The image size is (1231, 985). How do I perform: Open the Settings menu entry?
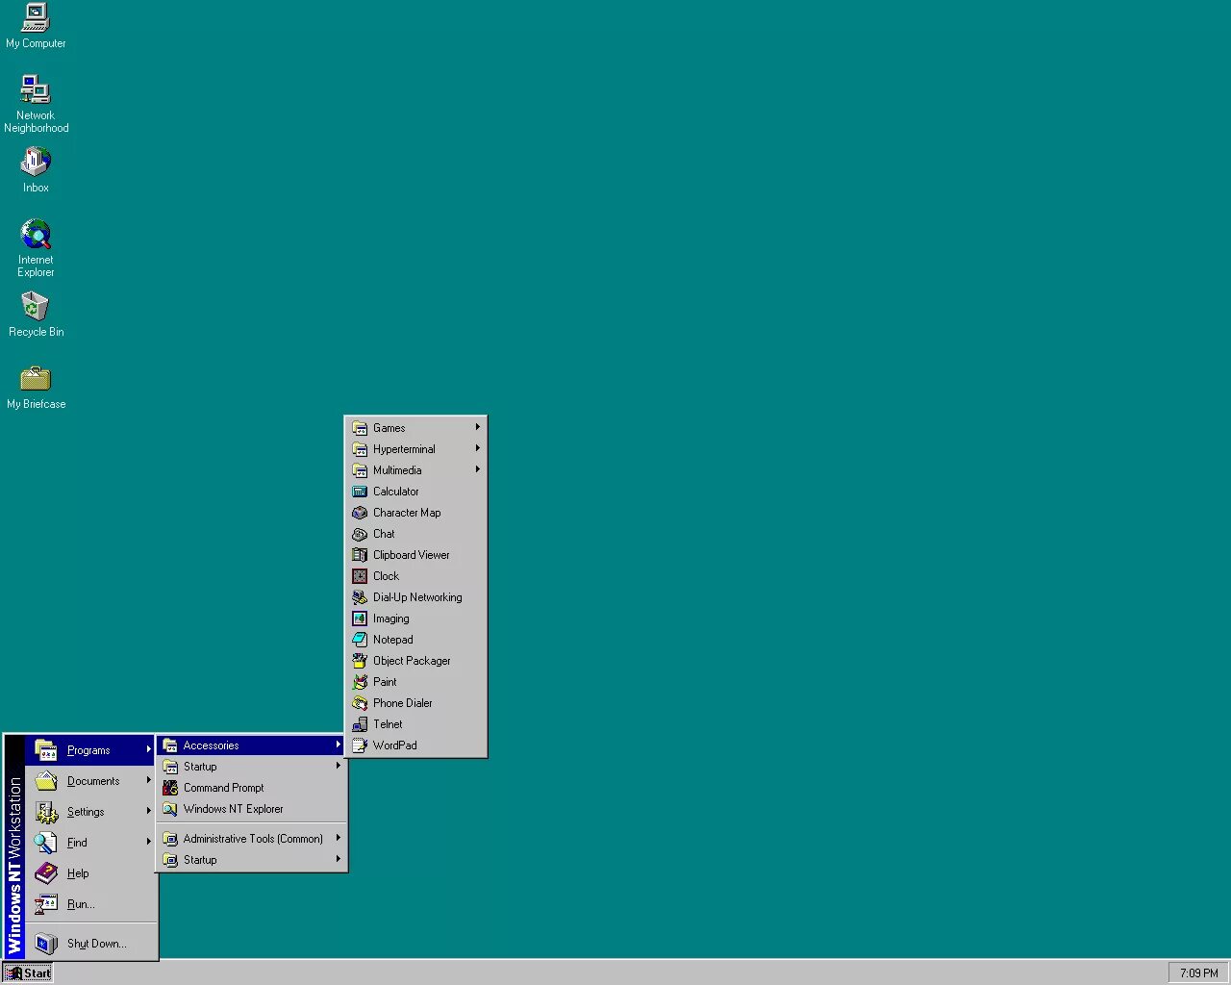(x=89, y=812)
